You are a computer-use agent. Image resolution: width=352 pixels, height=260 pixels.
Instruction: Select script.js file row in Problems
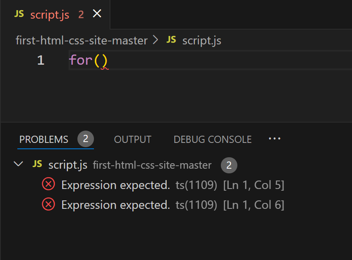(176, 165)
